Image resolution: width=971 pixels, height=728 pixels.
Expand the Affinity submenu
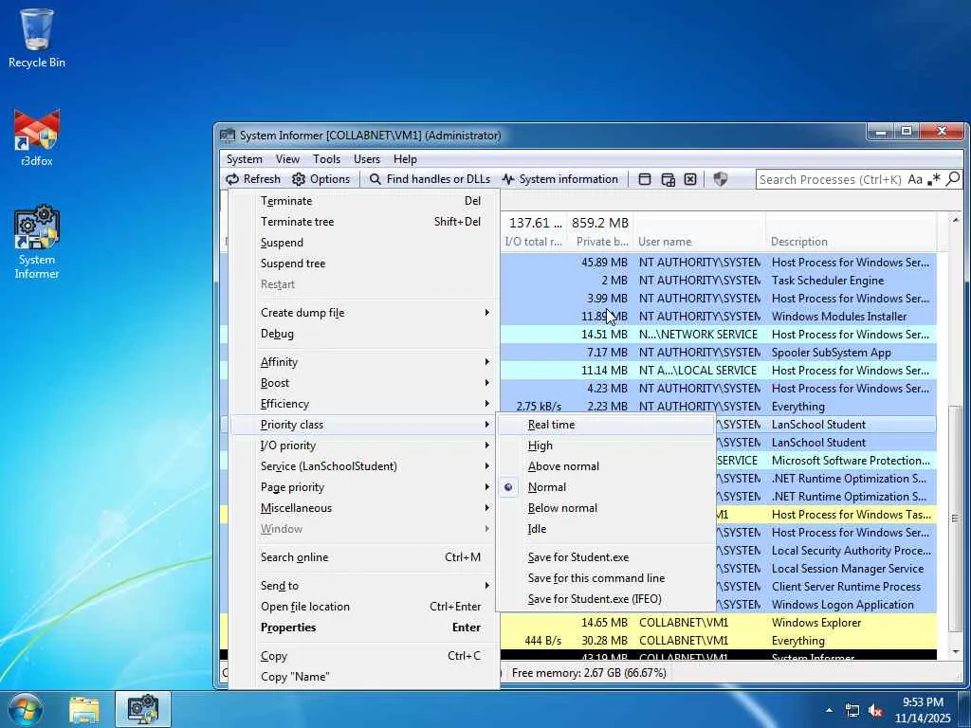[x=364, y=362]
